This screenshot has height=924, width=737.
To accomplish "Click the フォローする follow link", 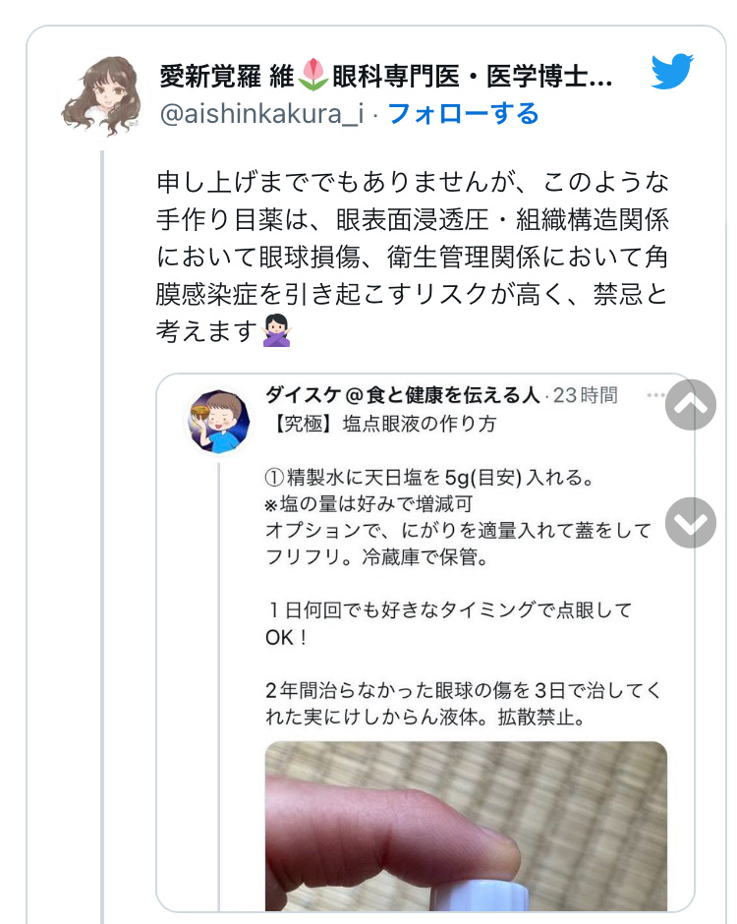I will tap(463, 113).
